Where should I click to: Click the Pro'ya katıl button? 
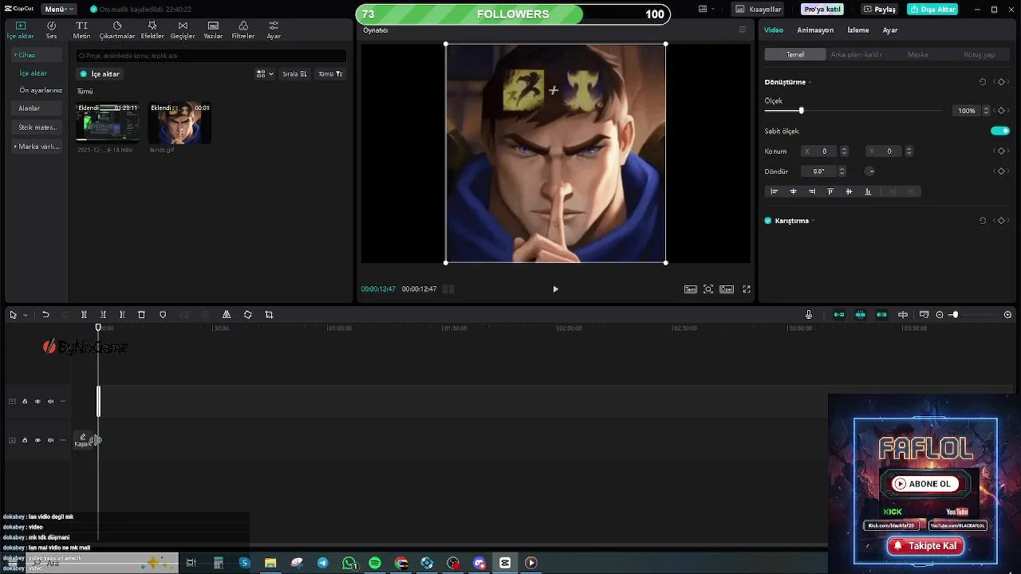tap(822, 10)
